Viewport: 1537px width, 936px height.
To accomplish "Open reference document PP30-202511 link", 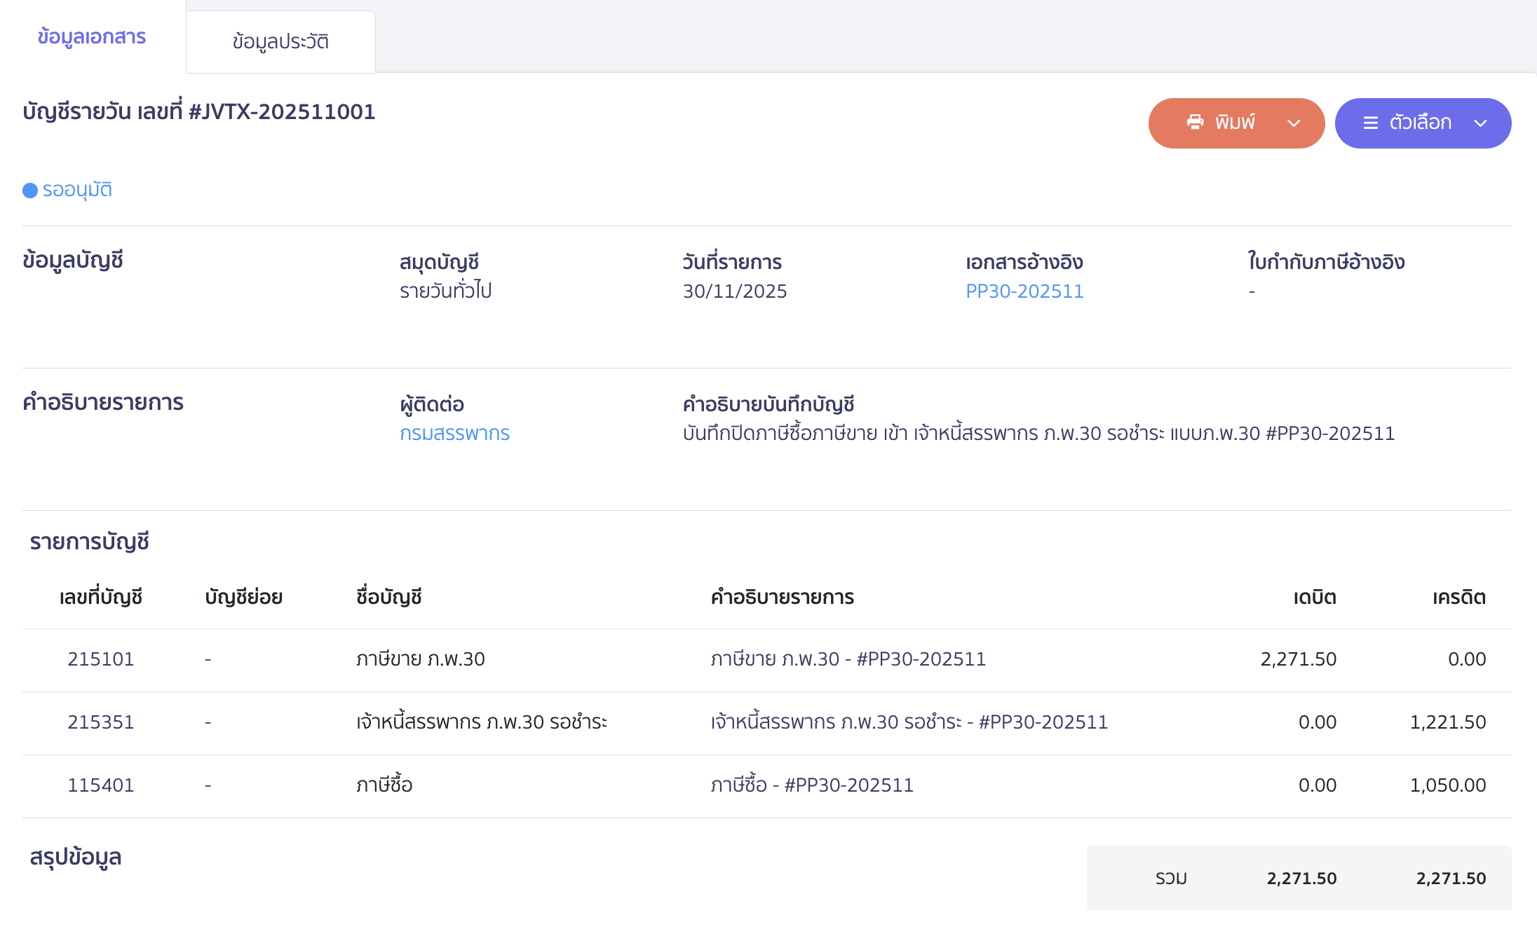I will (x=1024, y=291).
